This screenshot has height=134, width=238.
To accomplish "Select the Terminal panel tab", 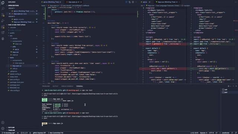I will tap(80, 86).
